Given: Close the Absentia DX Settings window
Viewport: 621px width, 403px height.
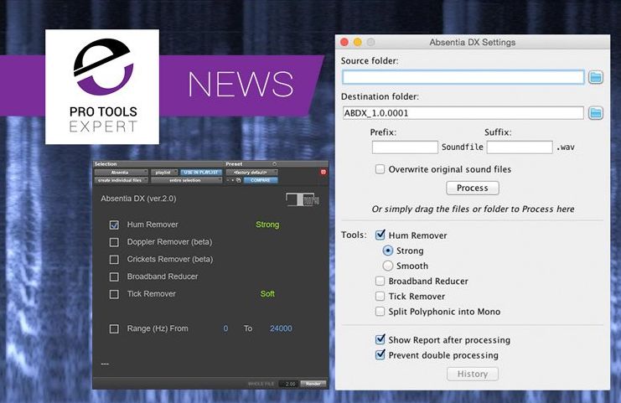Looking at the screenshot, I should tap(344, 42).
